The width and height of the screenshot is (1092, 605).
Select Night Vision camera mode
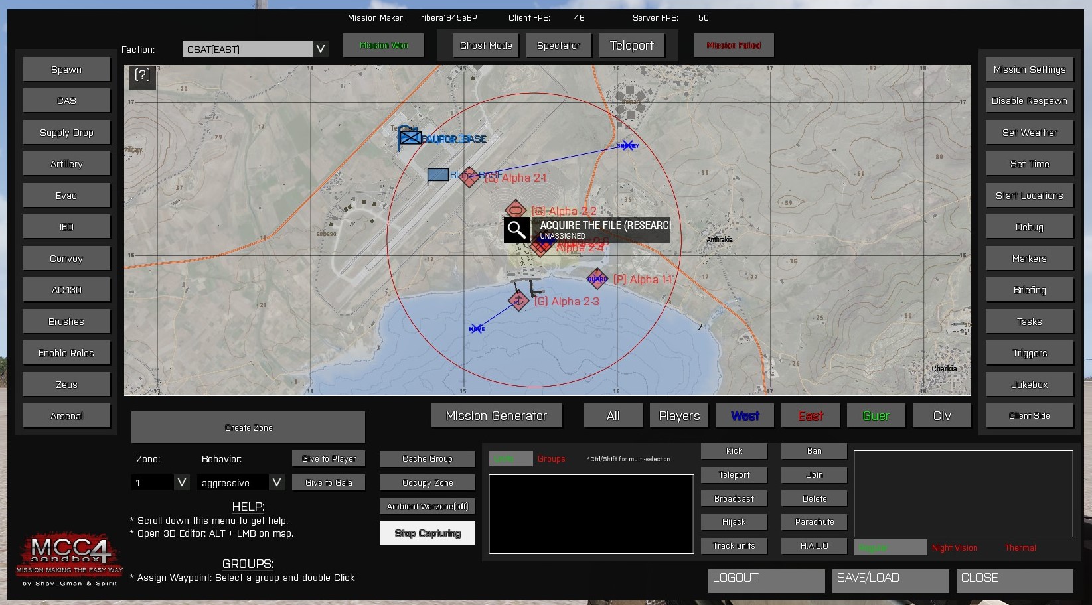click(955, 547)
